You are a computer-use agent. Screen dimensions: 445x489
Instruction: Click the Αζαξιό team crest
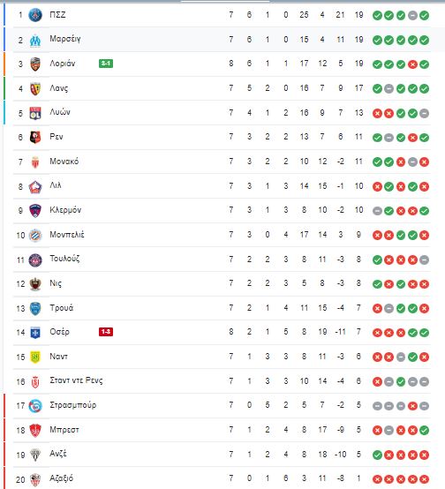point(35,479)
